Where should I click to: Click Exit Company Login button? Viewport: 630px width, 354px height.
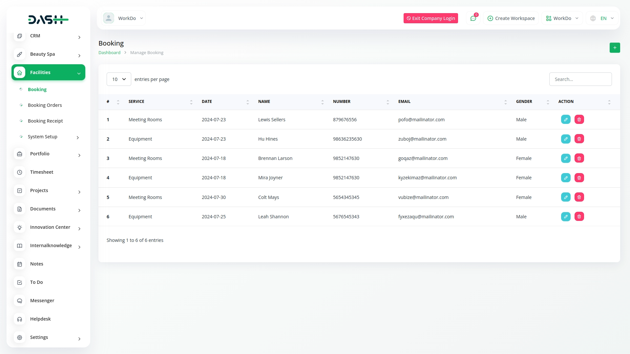point(430,18)
